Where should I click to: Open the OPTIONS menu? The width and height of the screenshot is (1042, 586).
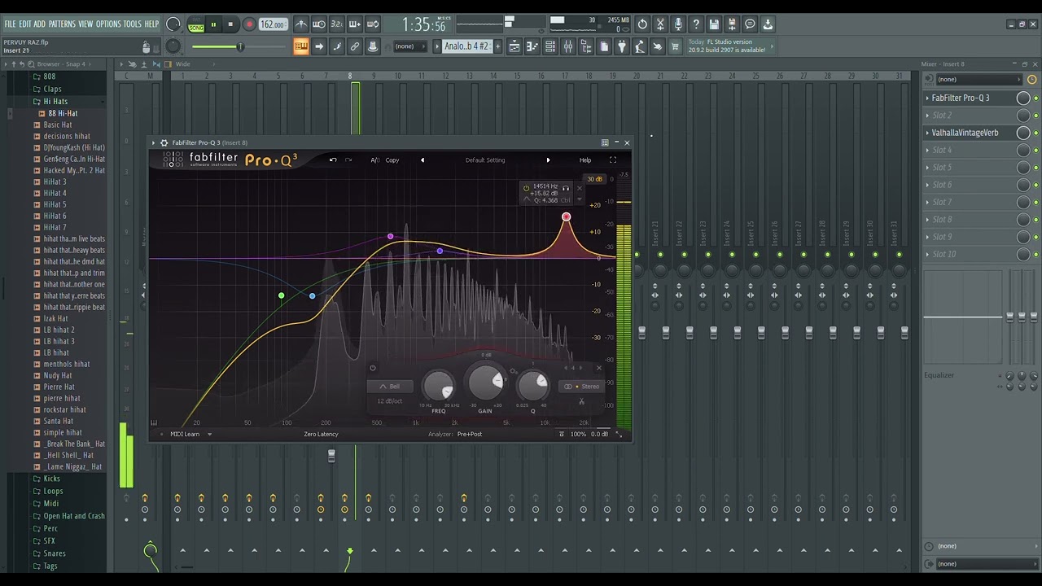click(108, 24)
